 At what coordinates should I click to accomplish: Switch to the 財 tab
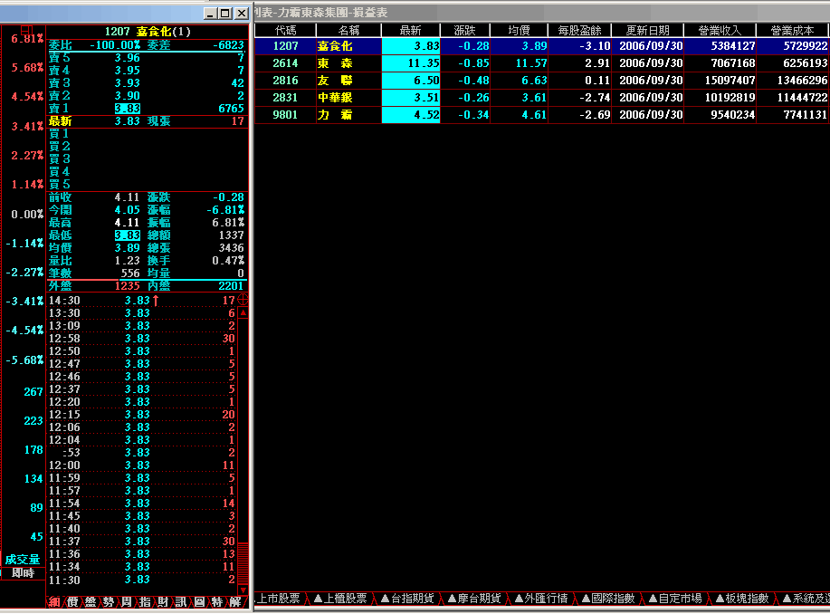163,602
